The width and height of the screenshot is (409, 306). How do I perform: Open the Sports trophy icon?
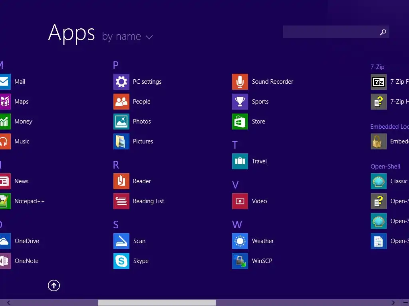click(x=240, y=102)
